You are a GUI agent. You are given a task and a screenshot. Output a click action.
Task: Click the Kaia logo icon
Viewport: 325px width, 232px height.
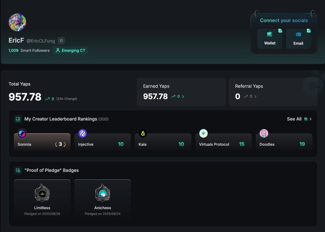click(x=143, y=134)
